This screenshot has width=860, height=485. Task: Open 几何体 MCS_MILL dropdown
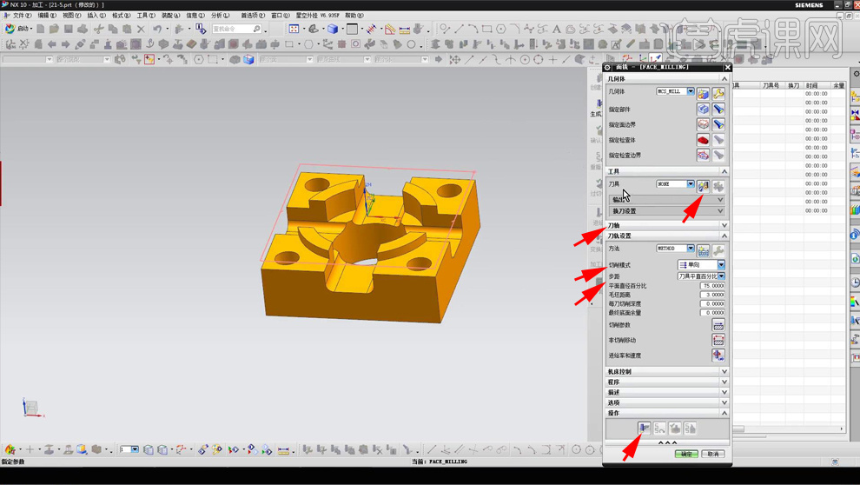(x=675, y=91)
